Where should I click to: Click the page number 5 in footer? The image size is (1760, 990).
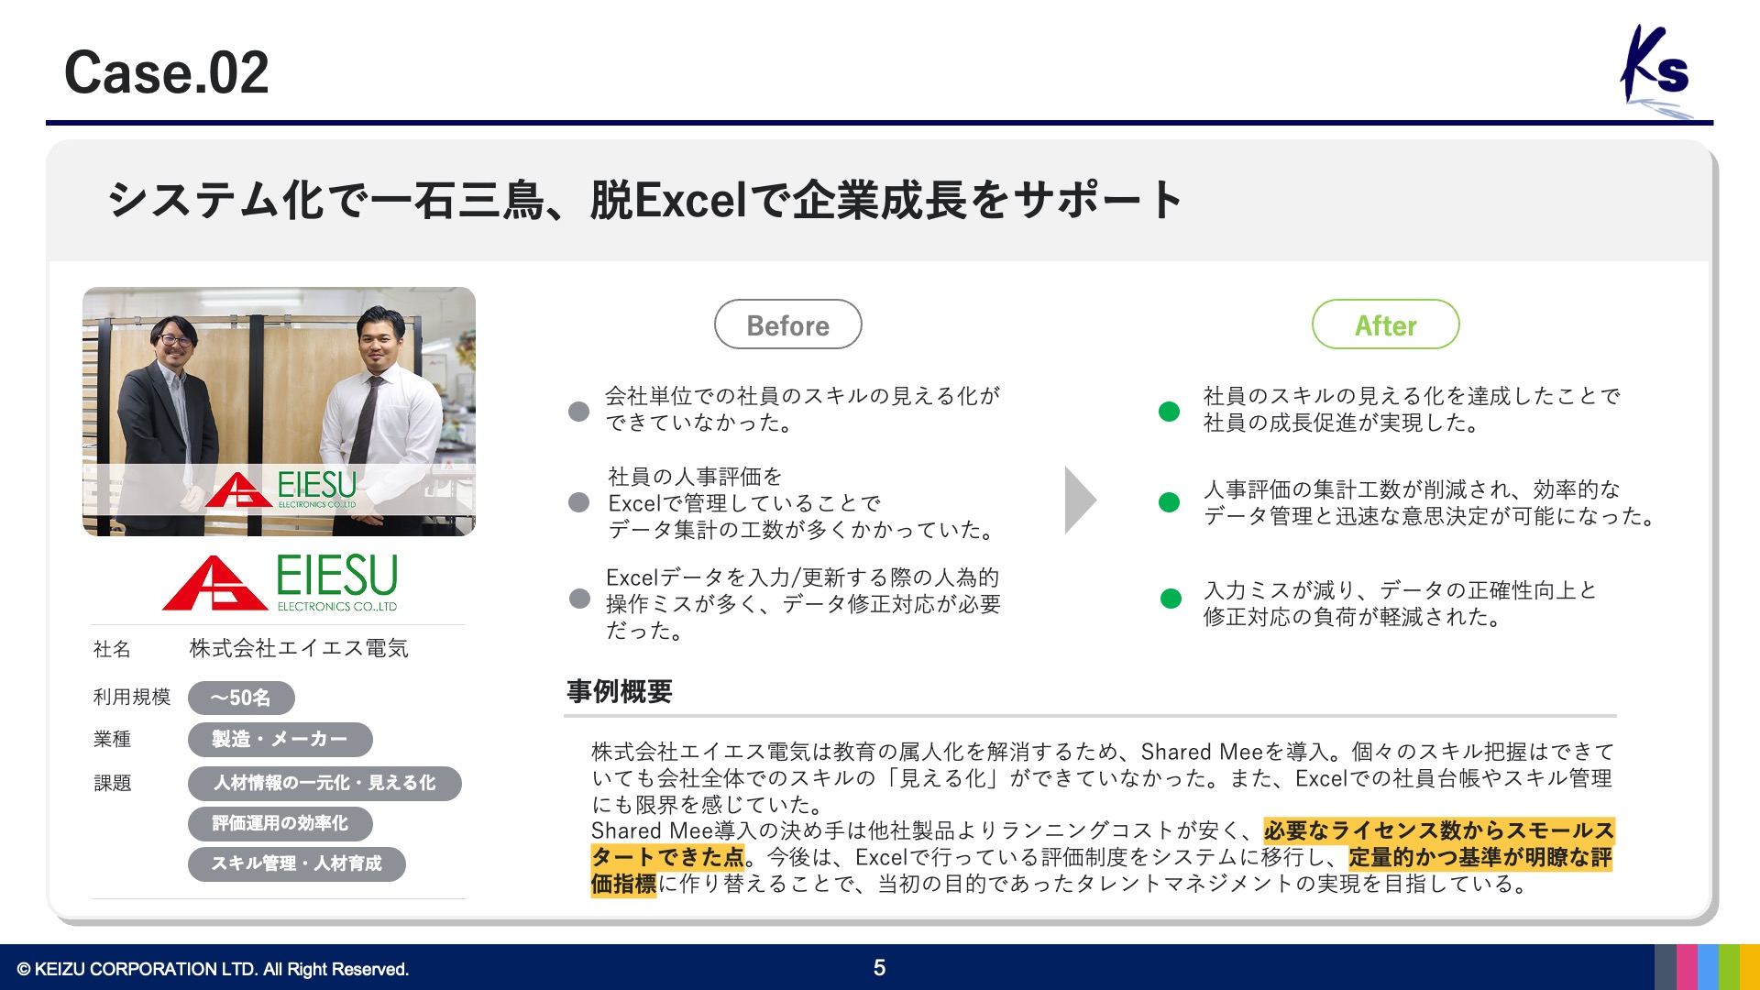pyautogui.click(x=879, y=968)
